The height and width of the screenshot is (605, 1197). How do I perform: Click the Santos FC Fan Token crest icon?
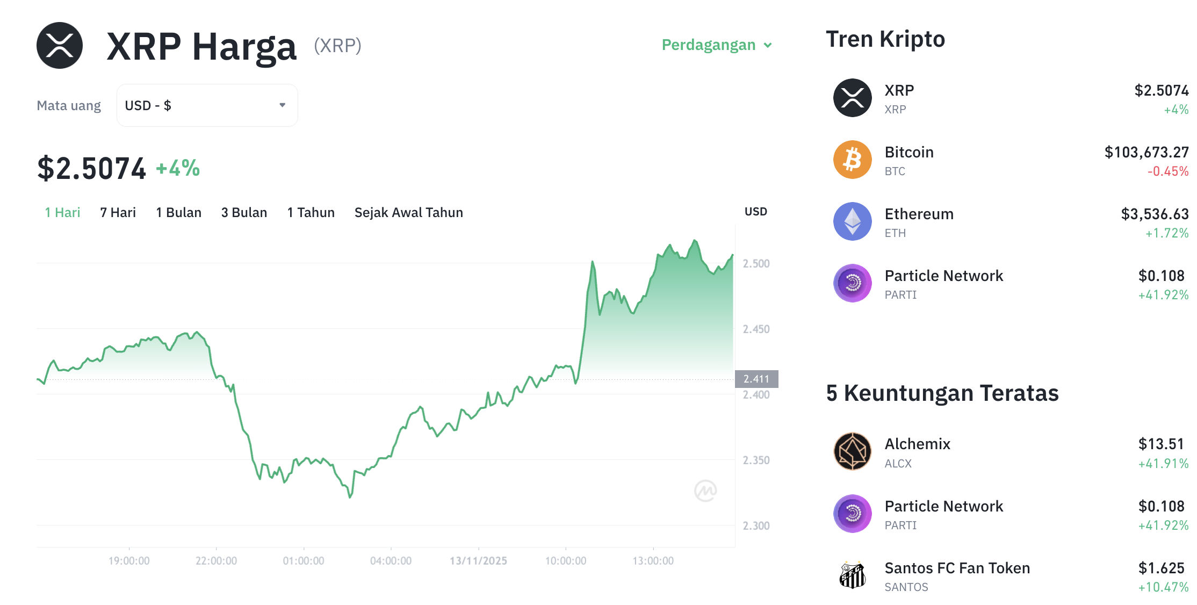(852, 575)
